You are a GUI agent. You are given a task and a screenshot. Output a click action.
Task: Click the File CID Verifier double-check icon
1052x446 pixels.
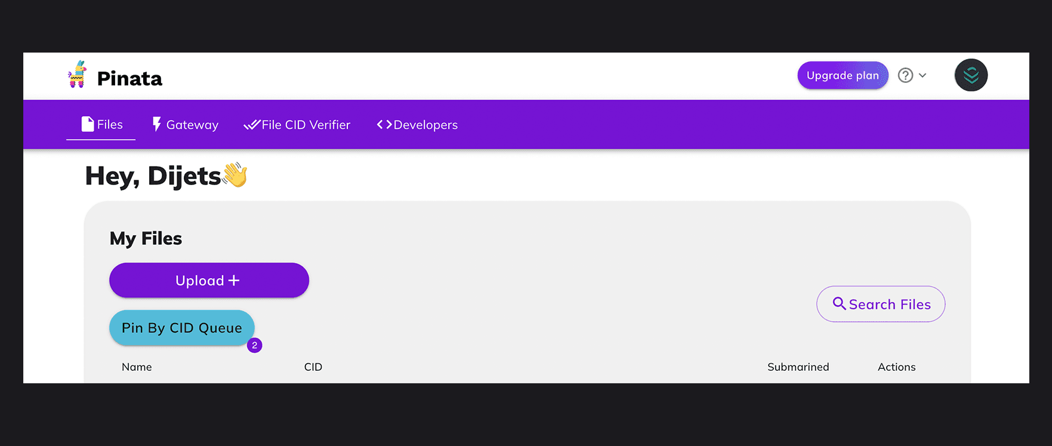(x=252, y=124)
